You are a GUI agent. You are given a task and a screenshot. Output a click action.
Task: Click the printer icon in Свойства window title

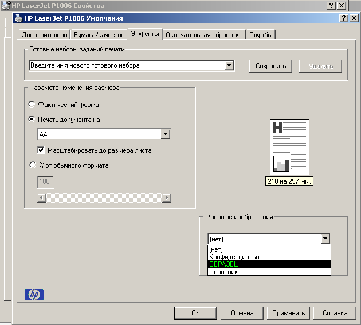coord(6,6)
